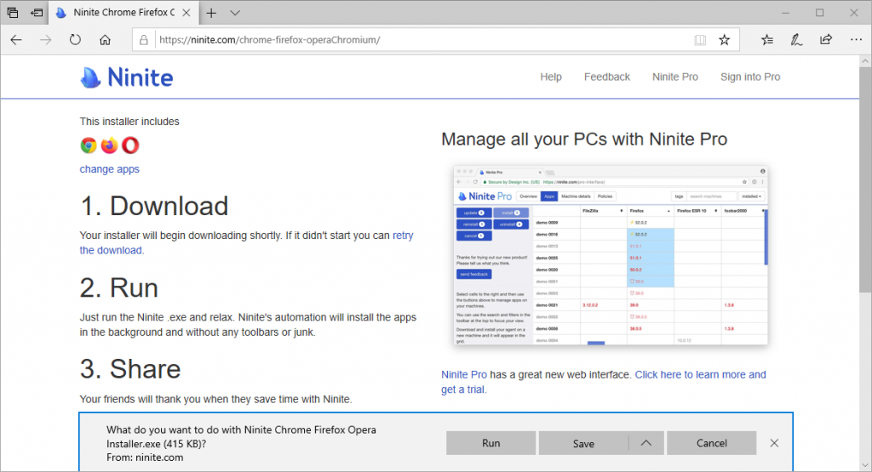Screen dimensions: 872x472
Task: Click the retry the download link
Action: coord(111,250)
